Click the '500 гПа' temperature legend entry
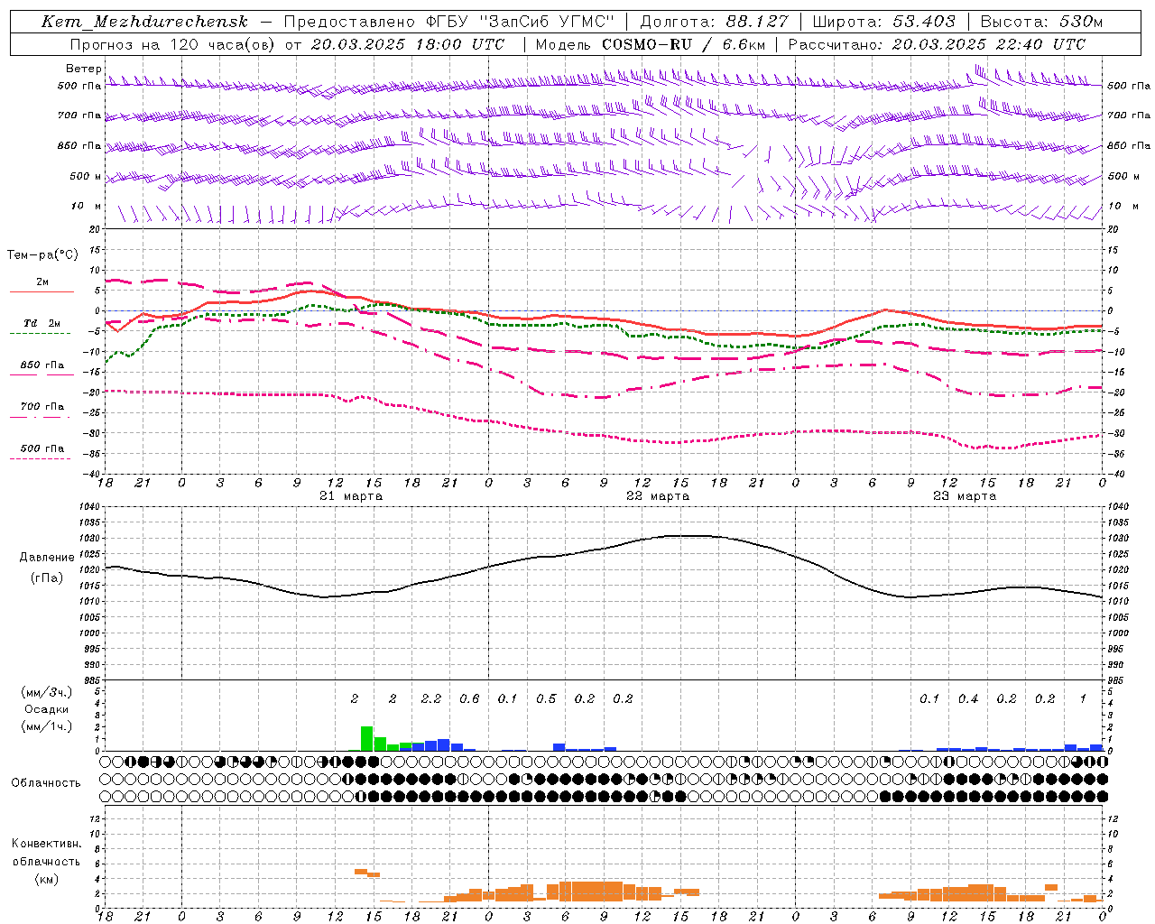The width and height of the screenshot is (1155, 924). click(42, 448)
